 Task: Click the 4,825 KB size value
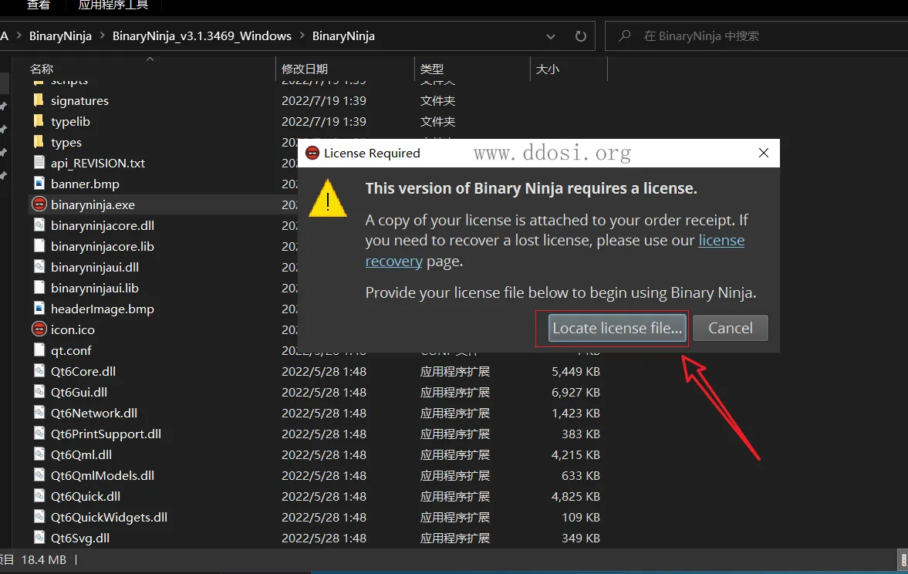575,496
